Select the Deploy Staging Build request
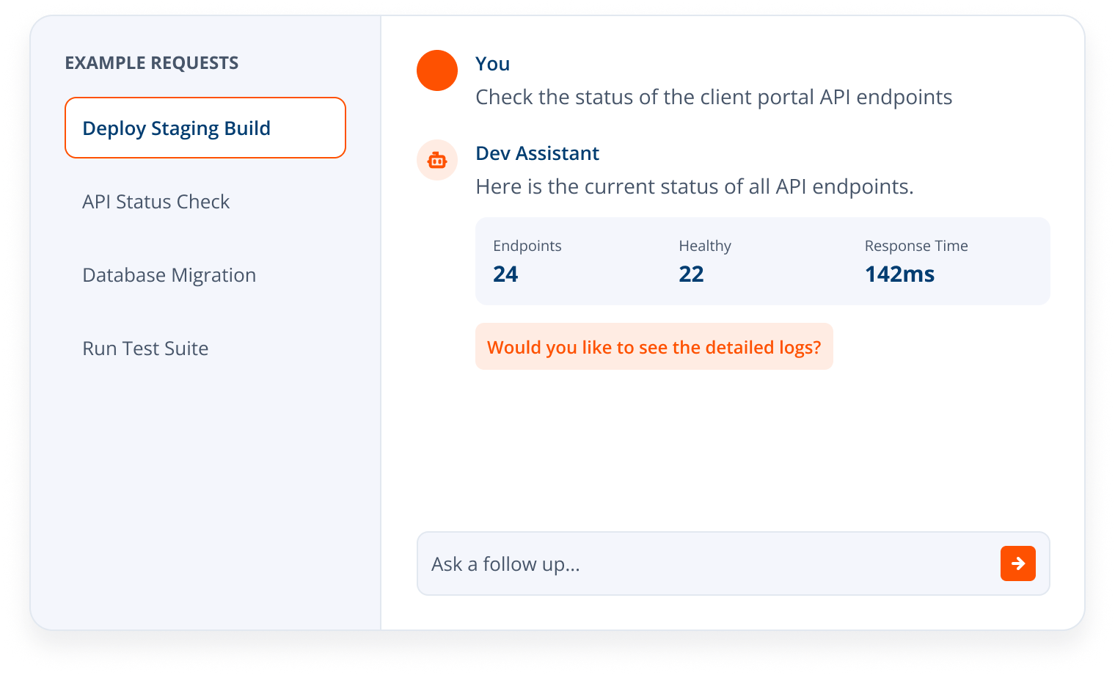The width and height of the screenshot is (1115, 675). click(x=205, y=128)
